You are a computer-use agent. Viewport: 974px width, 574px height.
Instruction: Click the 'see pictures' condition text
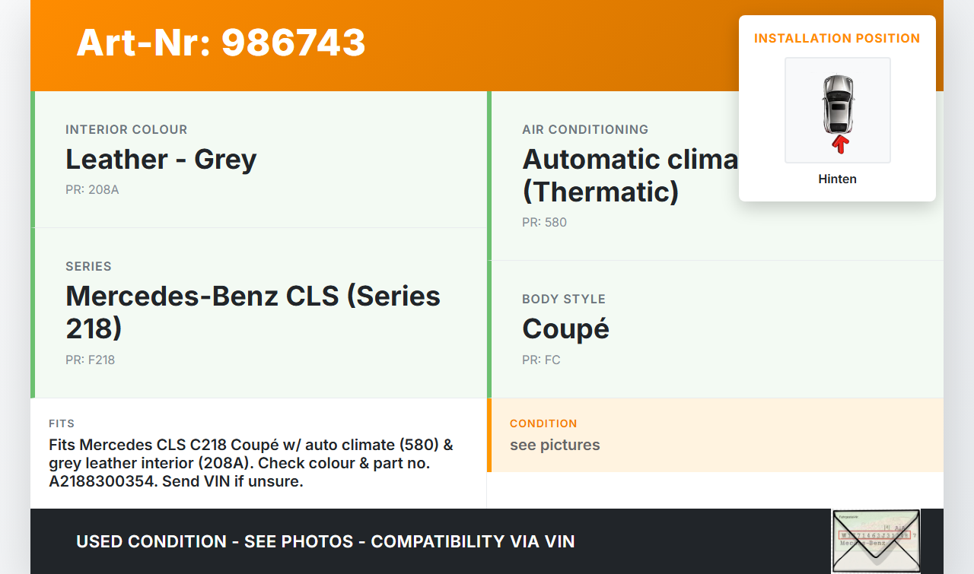click(x=555, y=445)
